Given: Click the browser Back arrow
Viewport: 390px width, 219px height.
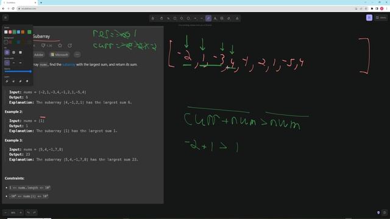Looking at the screenshot, I should pyautogui.click(x=3, y=9).
